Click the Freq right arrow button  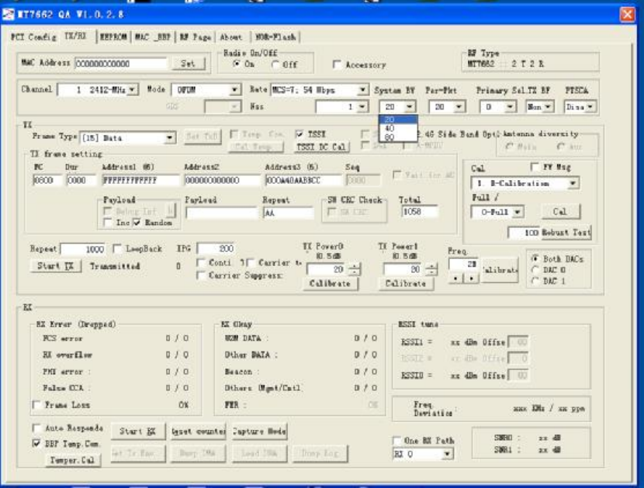471,278
